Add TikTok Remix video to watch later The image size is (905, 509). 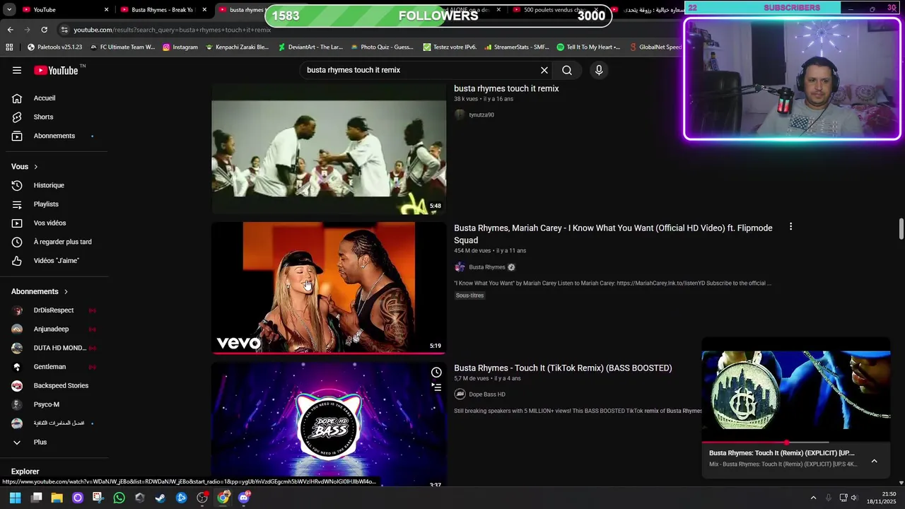click(436, 373)
